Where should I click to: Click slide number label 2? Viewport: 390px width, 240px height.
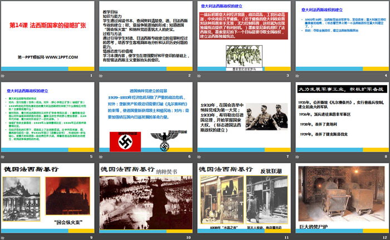click(189, 75)
